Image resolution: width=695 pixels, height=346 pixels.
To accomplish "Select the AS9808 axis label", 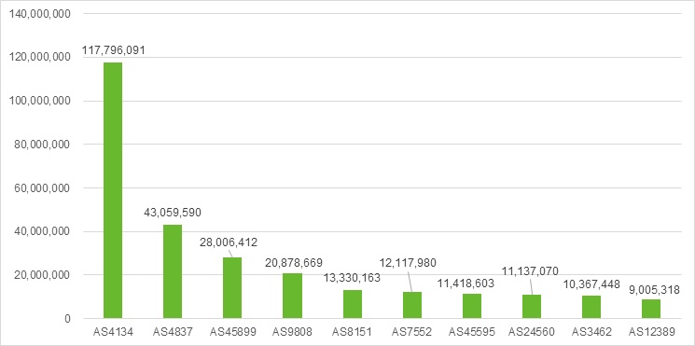I will pos(293,331).
